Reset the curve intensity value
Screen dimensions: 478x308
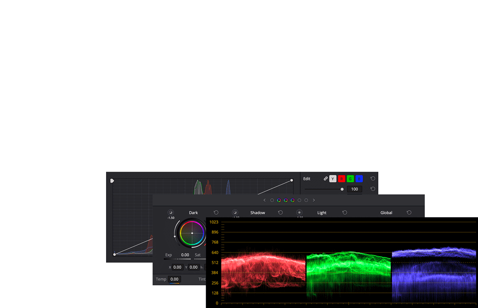(373, 189)
